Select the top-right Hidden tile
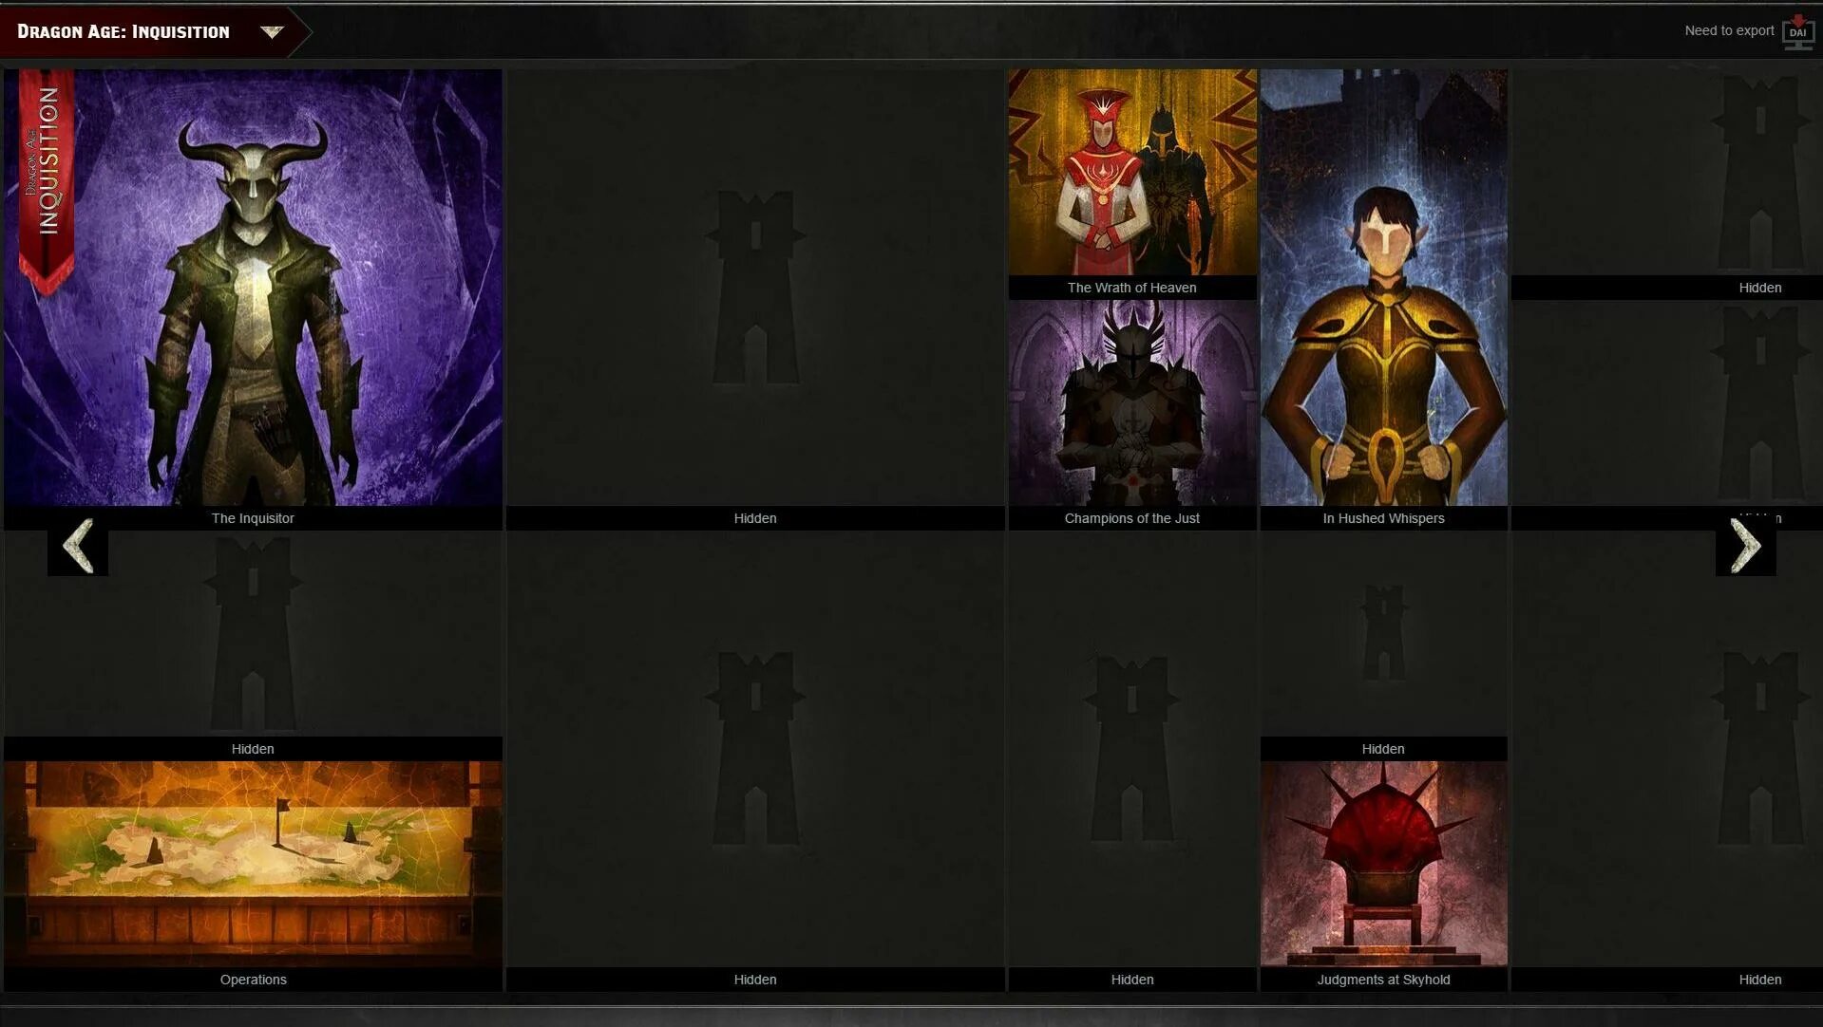1823x1027 pixels. [x=1667, y=184]
